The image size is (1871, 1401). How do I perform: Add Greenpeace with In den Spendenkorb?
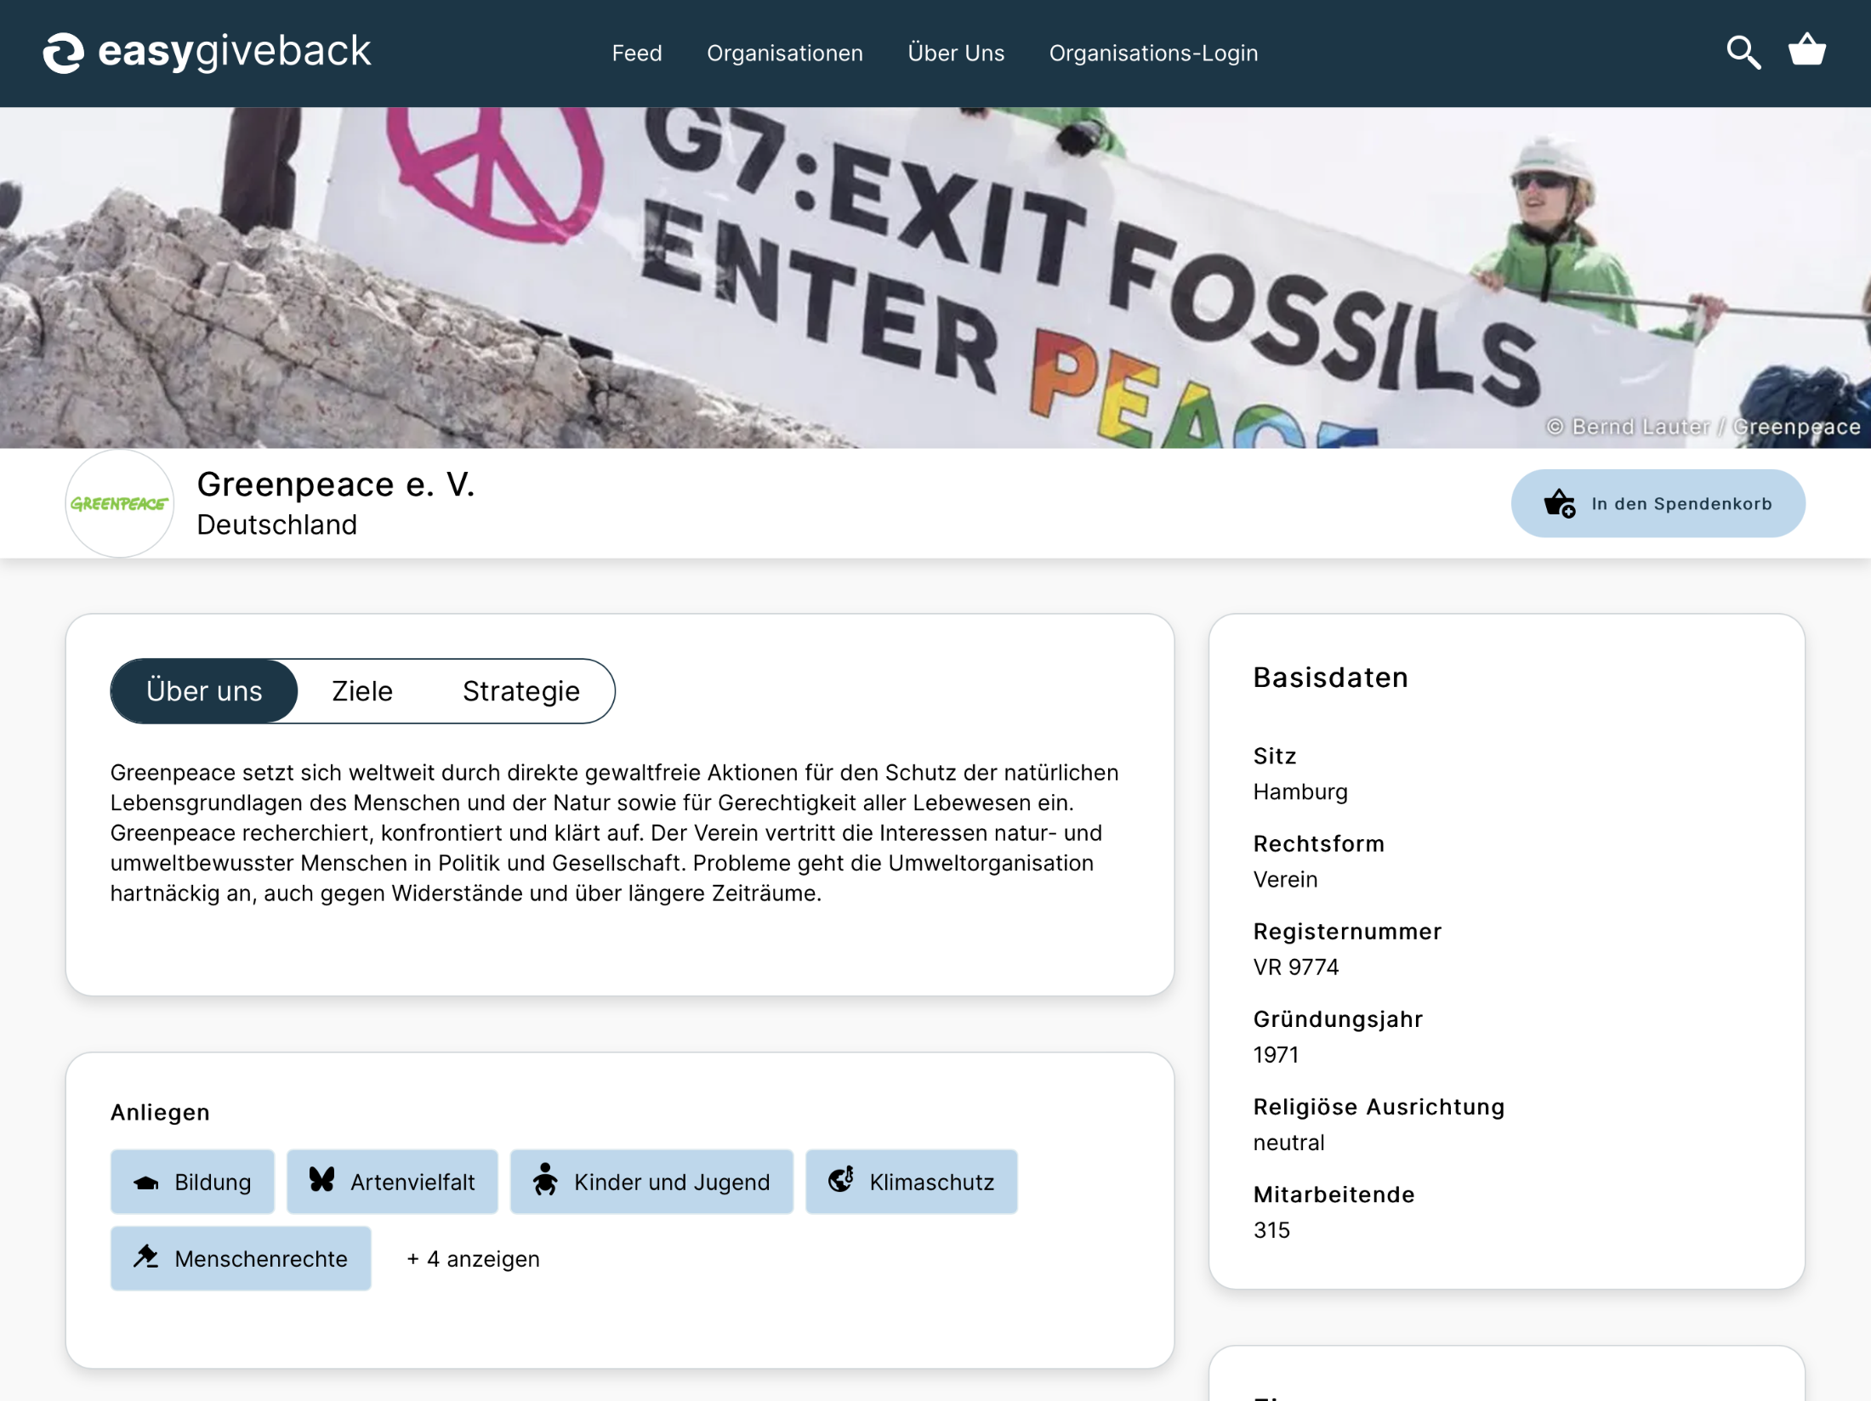(x=1658, y=503)
